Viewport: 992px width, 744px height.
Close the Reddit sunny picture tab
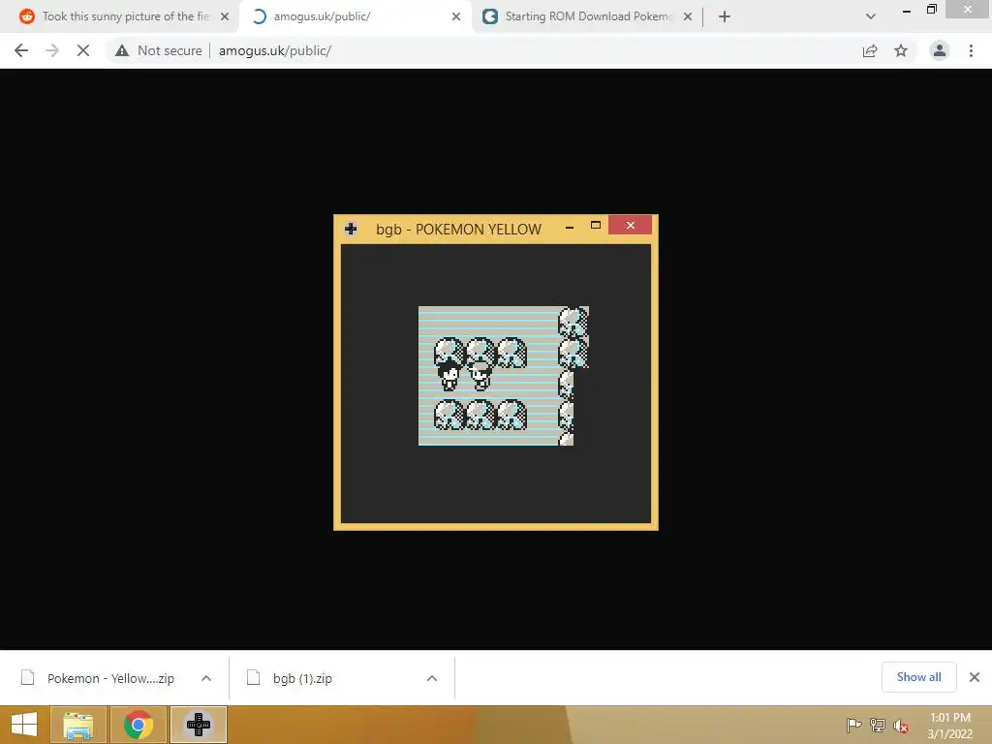pos(225,16)
